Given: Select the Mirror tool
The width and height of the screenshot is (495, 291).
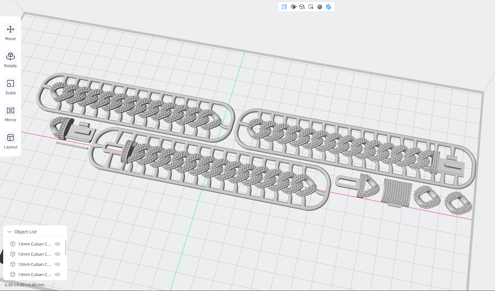Looking at the screenshot, I should tap(11, 114).
